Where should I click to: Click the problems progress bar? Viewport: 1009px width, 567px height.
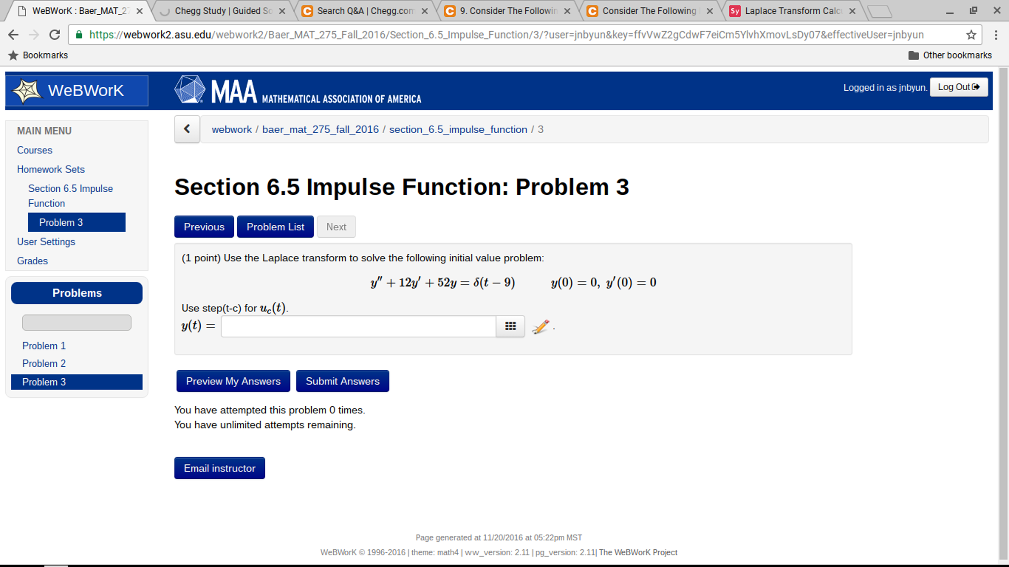click(76, 322)
